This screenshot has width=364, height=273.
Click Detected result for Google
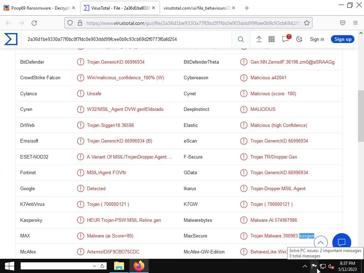click(96, 188)
